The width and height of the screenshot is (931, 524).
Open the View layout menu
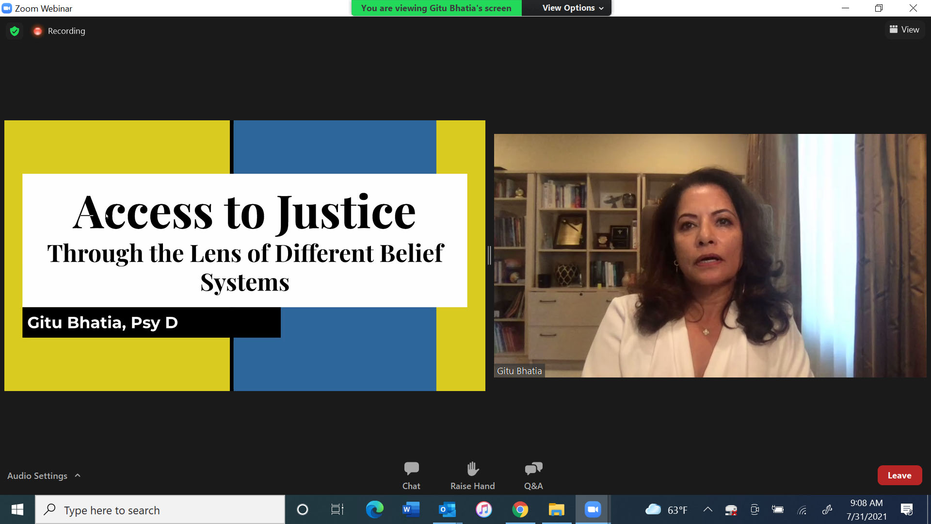click(904, 30)
